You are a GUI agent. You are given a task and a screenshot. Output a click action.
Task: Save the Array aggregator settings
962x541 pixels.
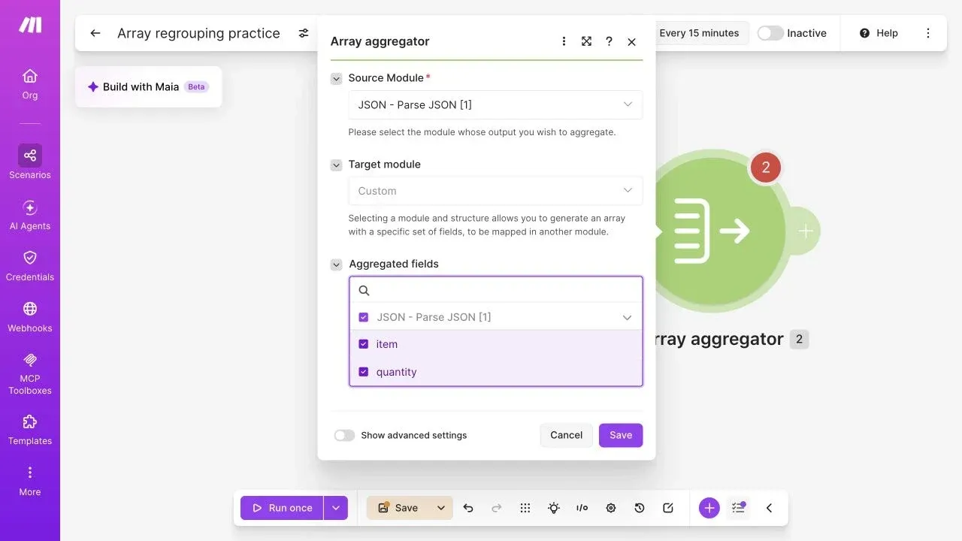coord(621,435)
